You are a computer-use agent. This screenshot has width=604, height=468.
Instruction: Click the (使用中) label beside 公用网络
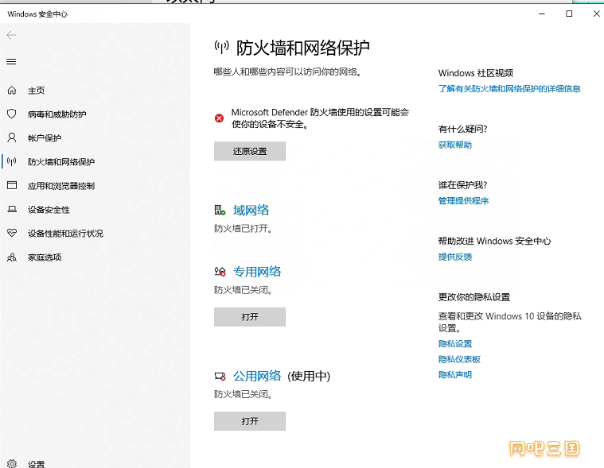[309, 376]
